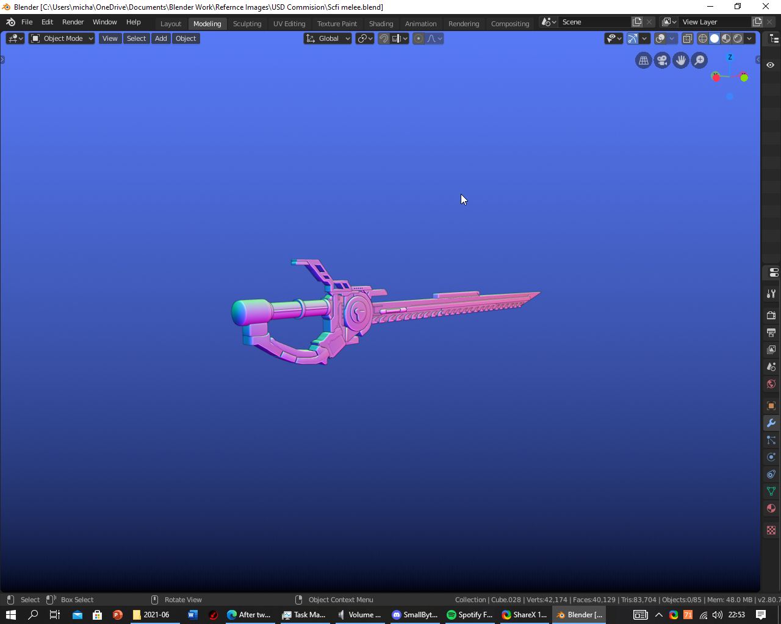The image size is (781, 624).
Task: Click the pan view hand icon
Action: 681,60
